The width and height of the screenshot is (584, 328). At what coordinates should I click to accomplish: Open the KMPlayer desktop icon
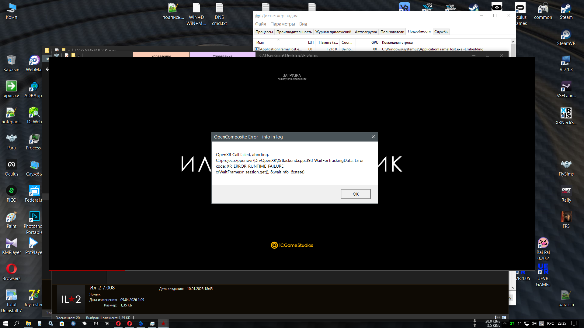click(12, 246)
